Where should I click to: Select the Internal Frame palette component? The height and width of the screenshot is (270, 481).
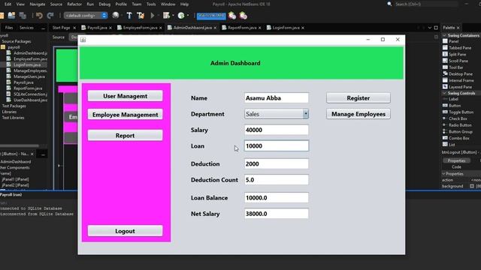(x=458, y=80)
